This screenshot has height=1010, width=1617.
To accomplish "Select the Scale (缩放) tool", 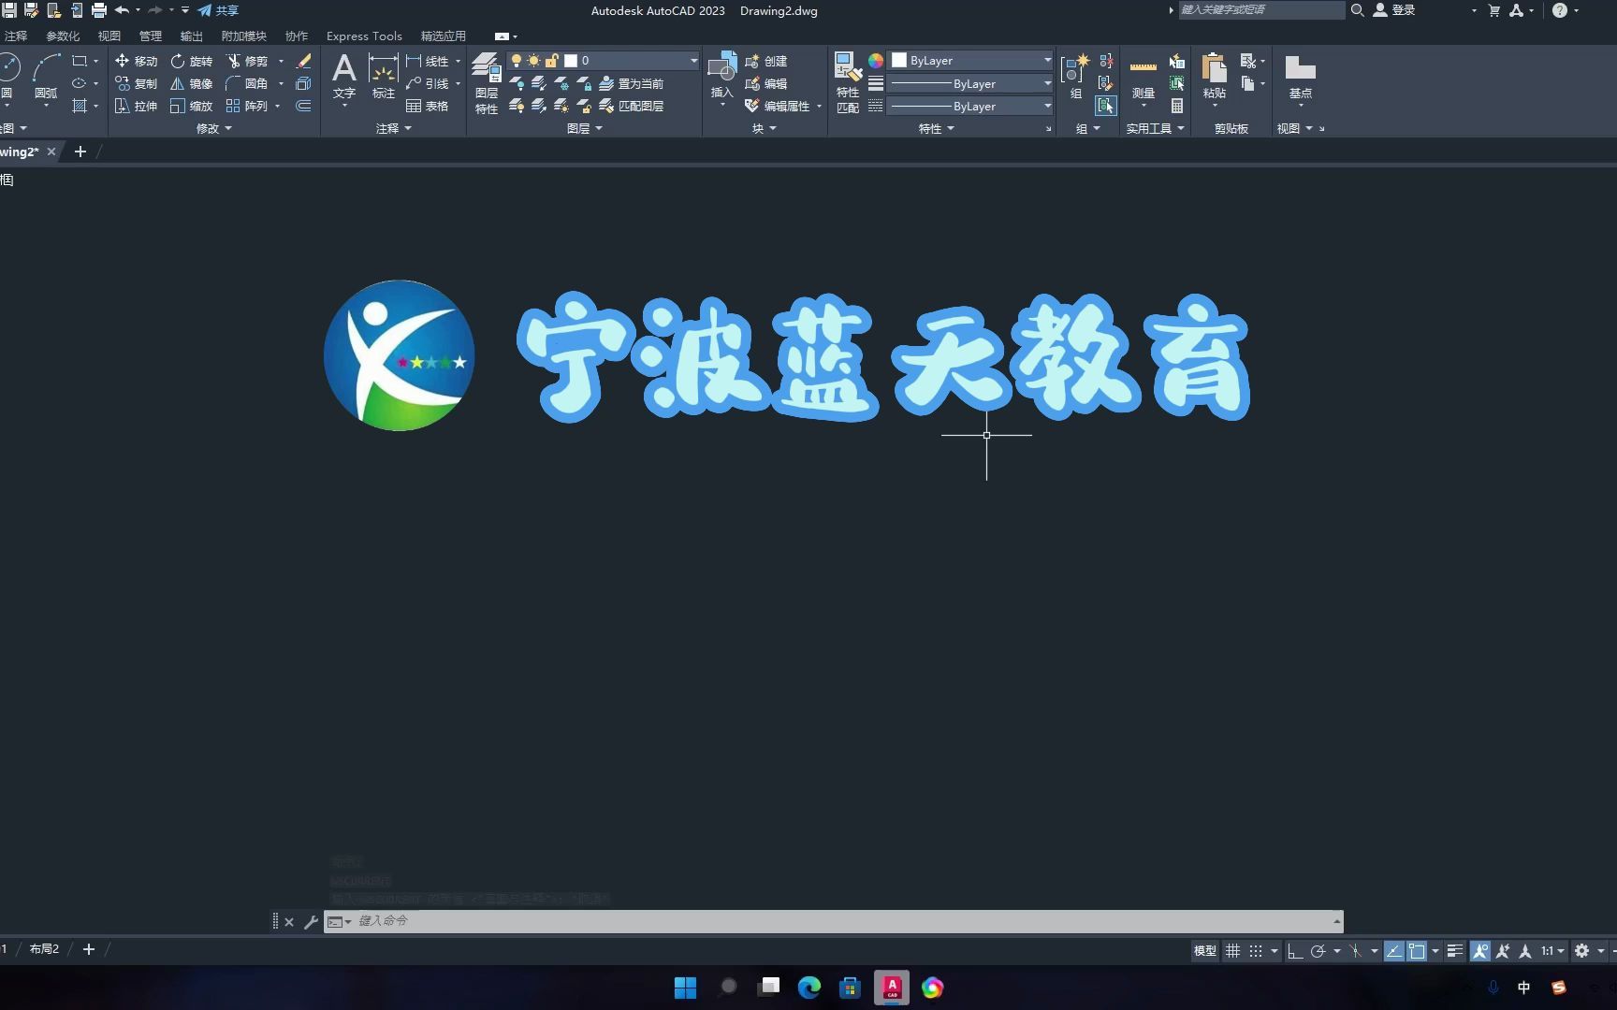I will 191,106.
